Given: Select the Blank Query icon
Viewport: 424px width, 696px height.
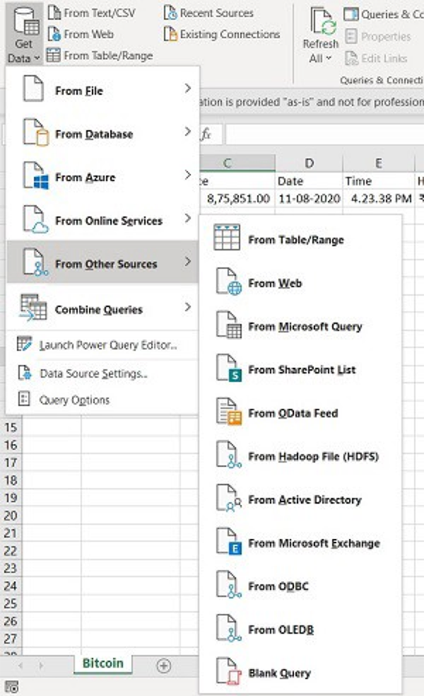Looking at the screenshot, I should click(228, 673).
